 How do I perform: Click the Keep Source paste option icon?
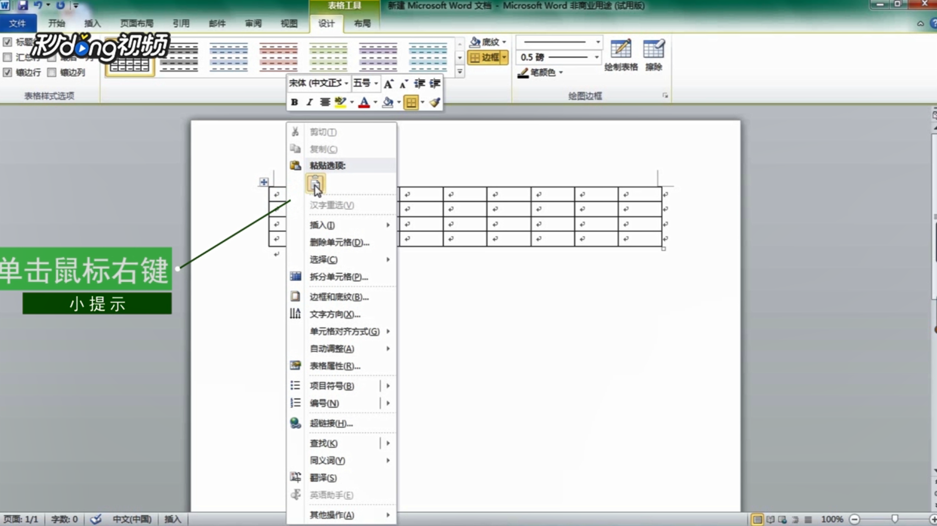315,184
